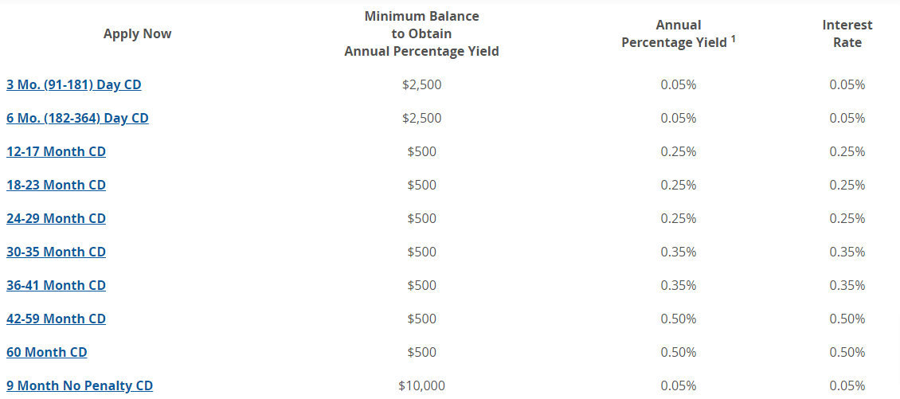Viewport: 900px width, 399px height.
Task: Click the 60 Month CD 0.50% APY value
Action: click(678, 352)
